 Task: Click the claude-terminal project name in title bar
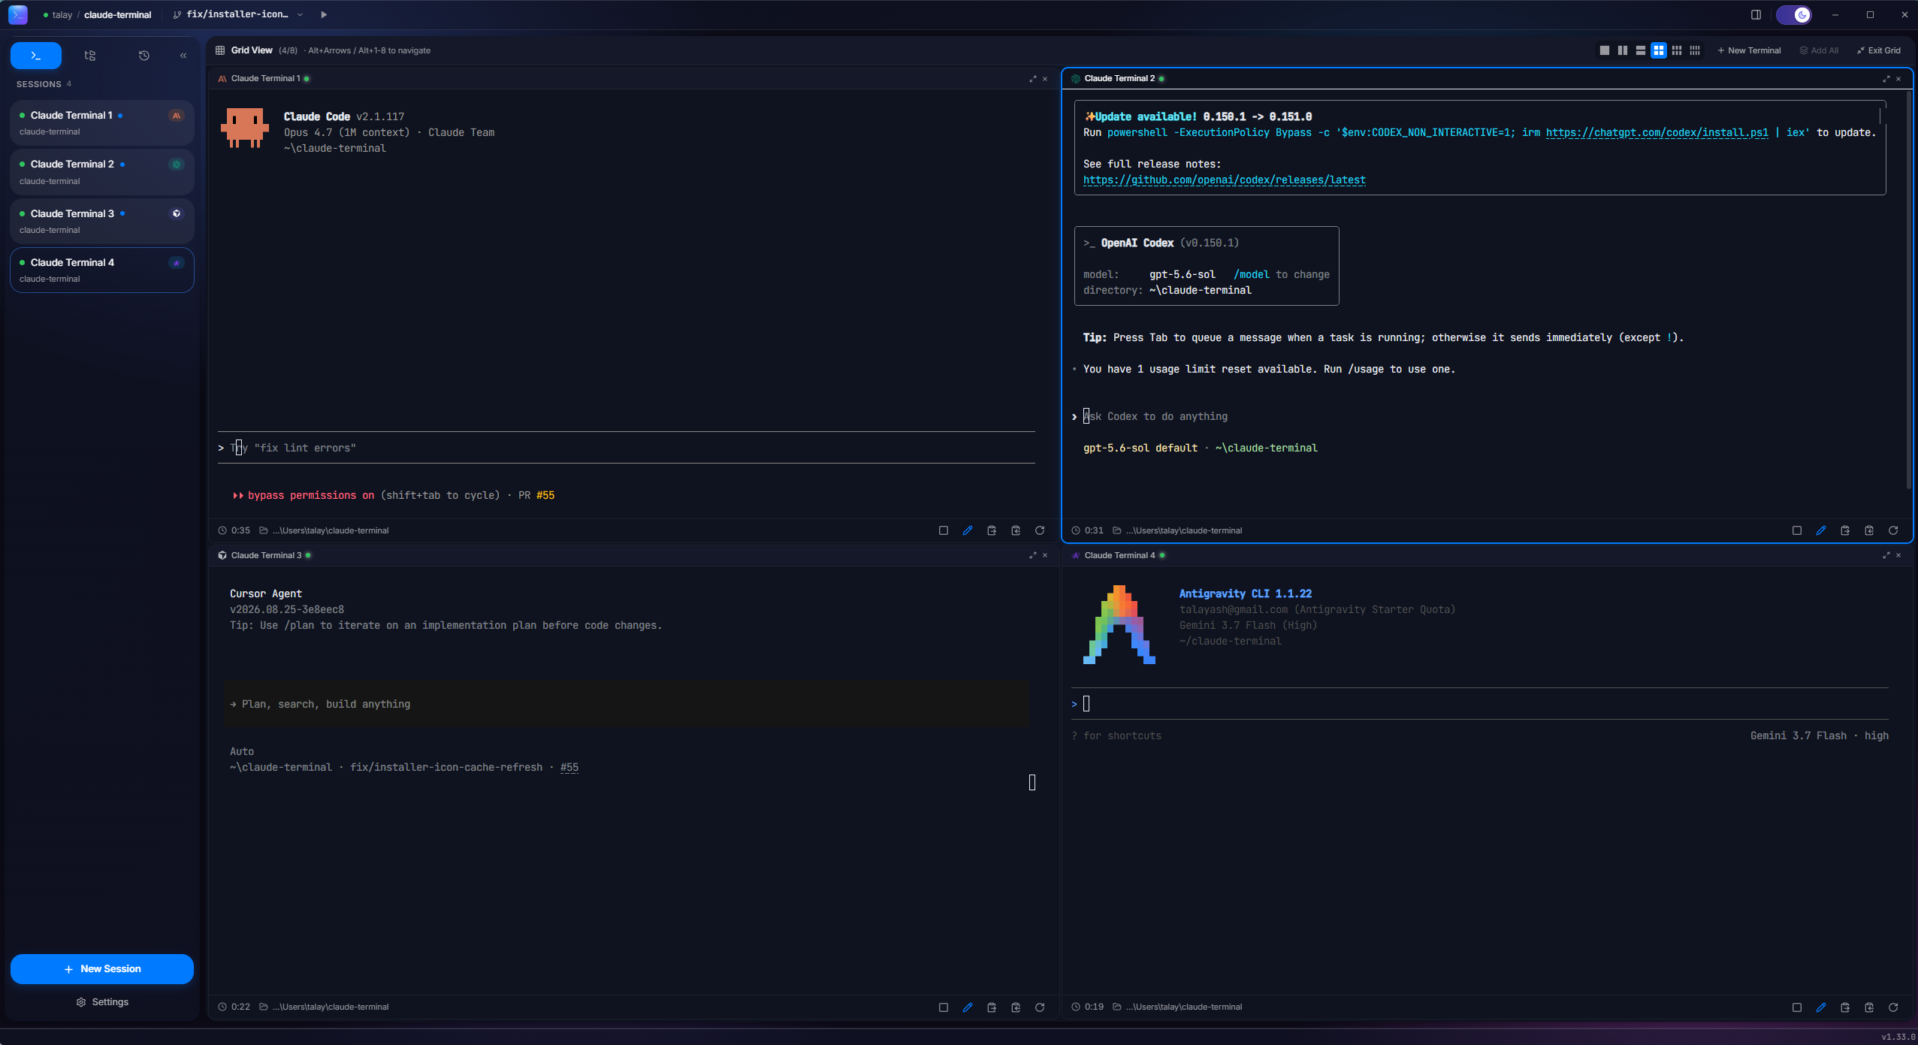(117, 14)
